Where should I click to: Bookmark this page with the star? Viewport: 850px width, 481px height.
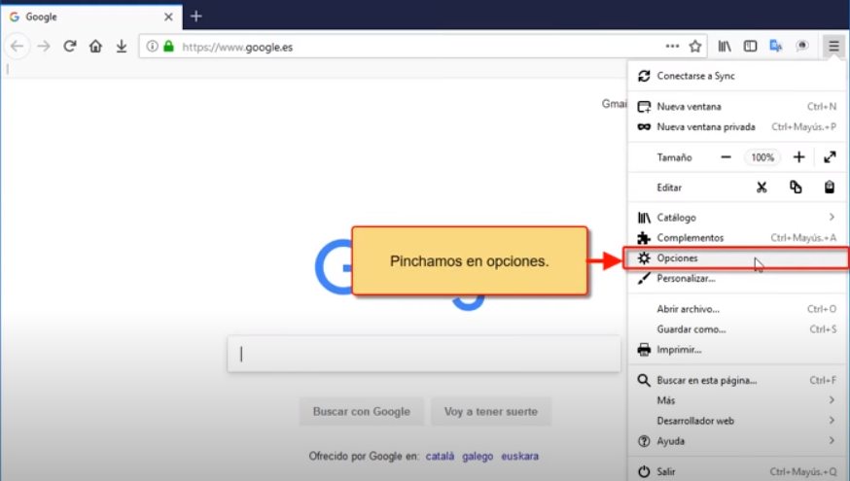695,47
